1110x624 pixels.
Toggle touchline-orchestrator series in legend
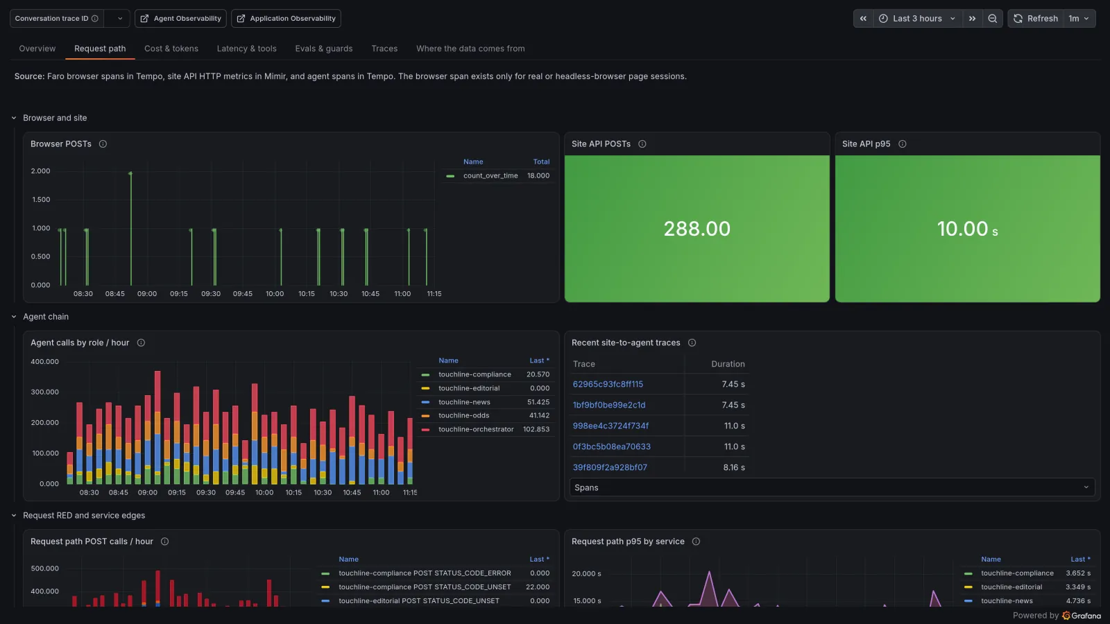476,429
